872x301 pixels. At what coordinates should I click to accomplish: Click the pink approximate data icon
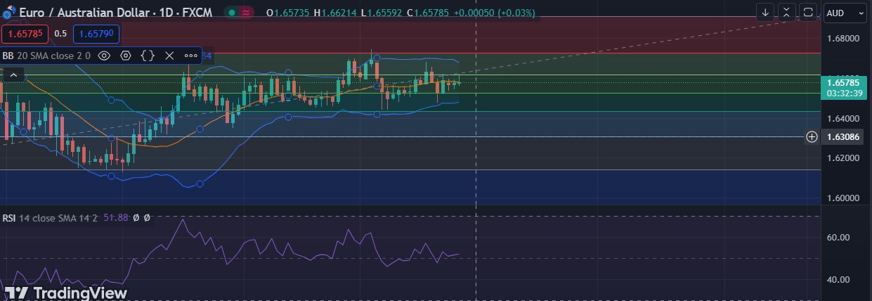(246, 13)
